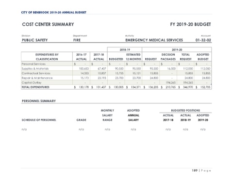Select the Emergency Medical Services activity
The width and height of the screenshot is (233, 180).
pyautogui.click(x=154, y=40)
